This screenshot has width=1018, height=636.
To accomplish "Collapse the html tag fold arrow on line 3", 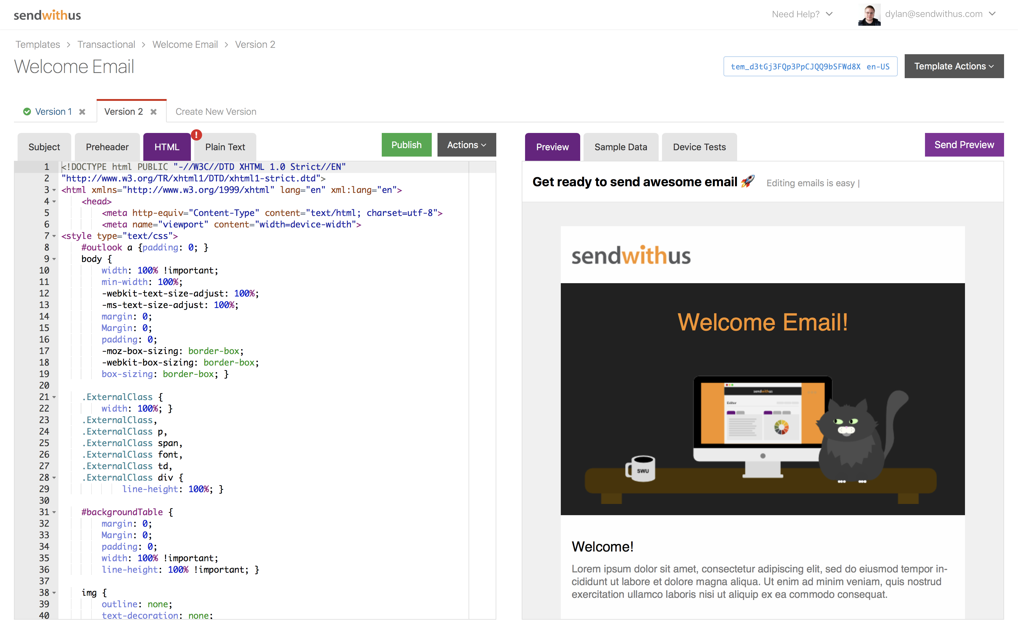I will coord(54,190).
